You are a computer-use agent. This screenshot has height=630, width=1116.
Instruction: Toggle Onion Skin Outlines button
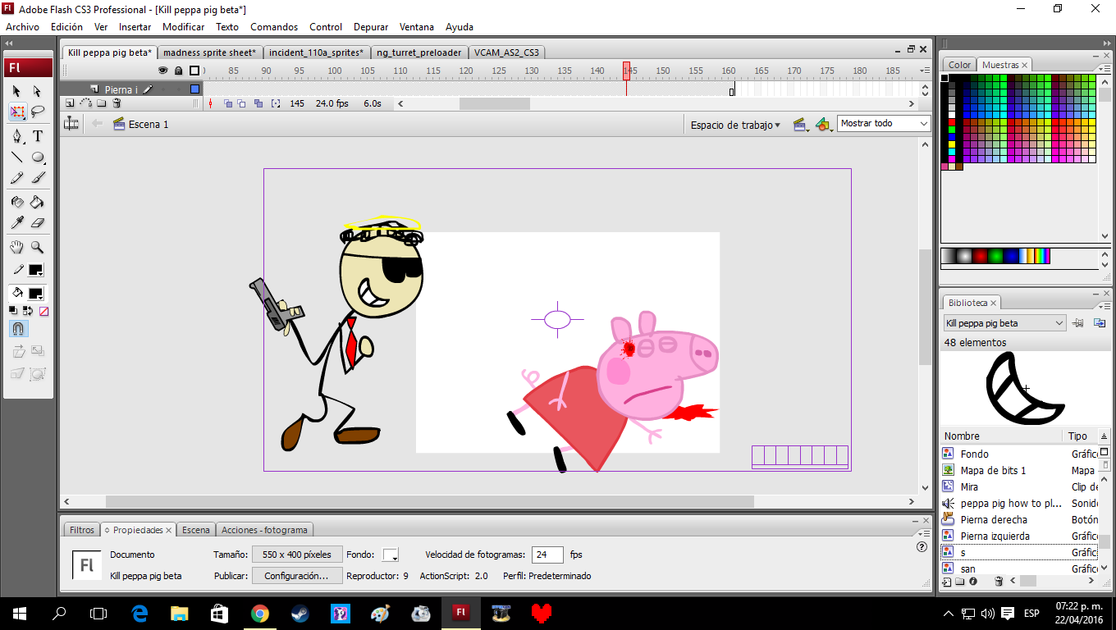243,103
